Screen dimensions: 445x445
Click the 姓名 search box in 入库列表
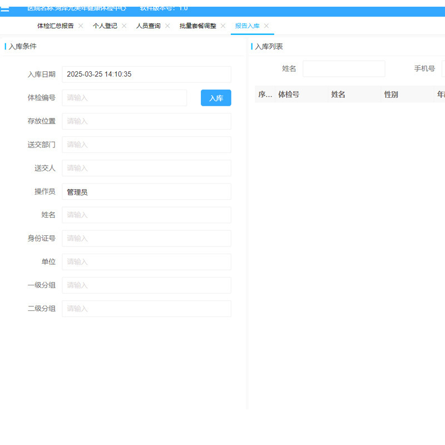click(344, 69)
